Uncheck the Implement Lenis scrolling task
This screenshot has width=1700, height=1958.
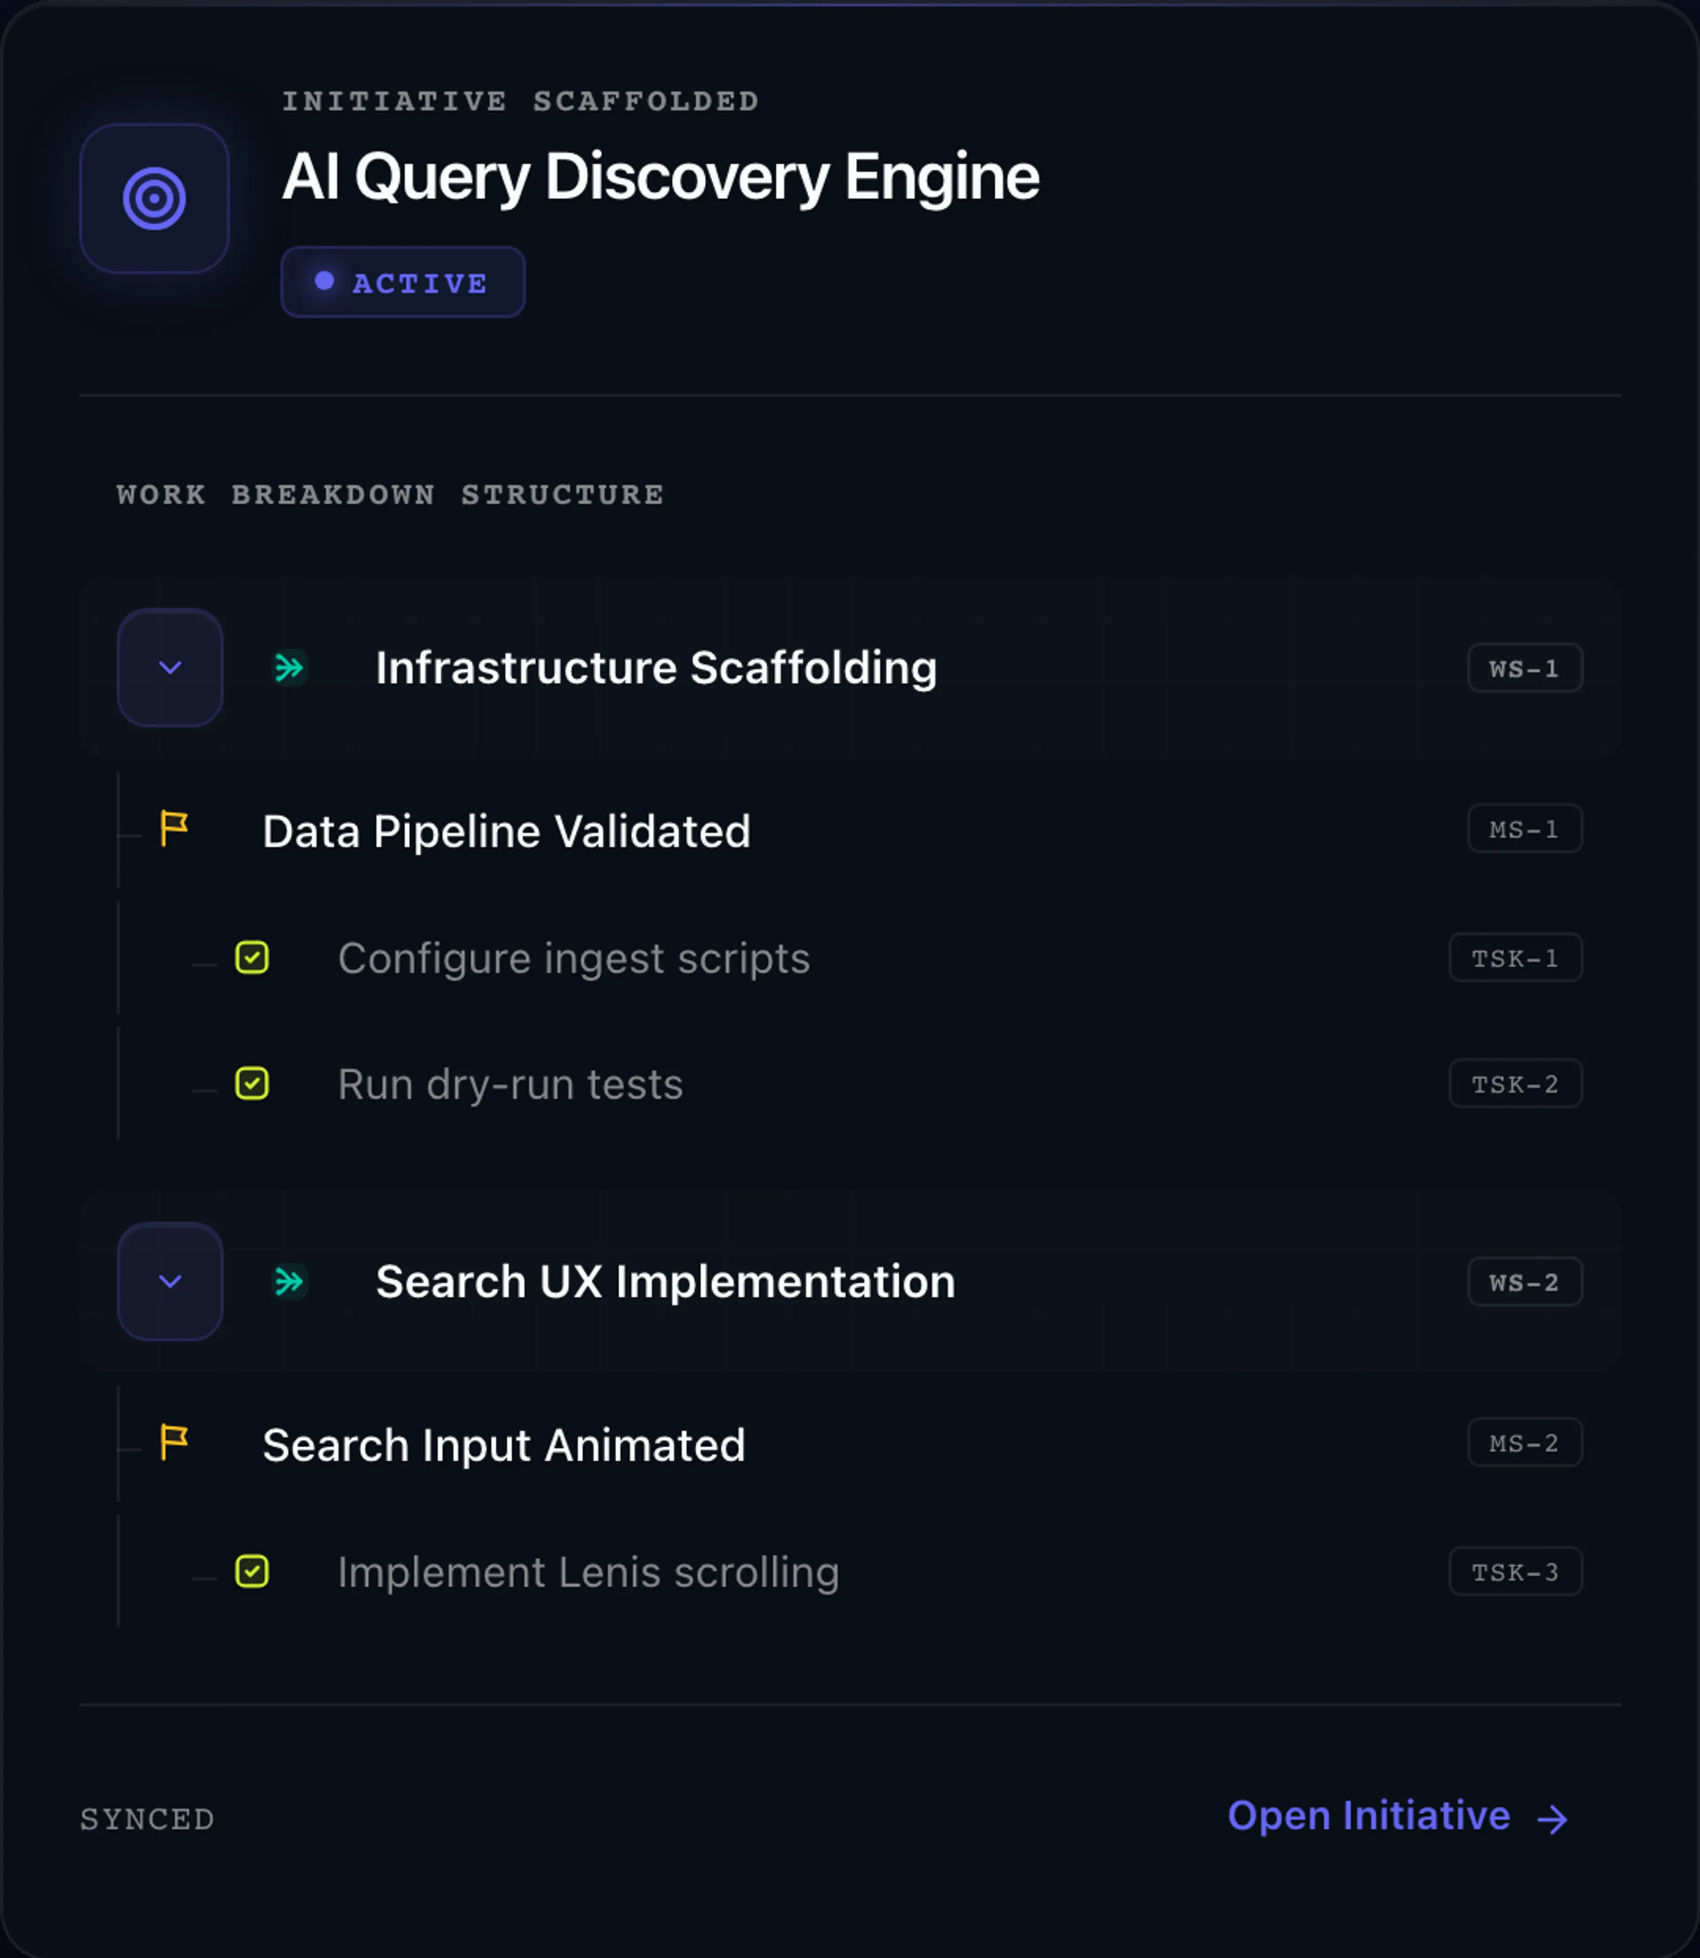(x=252, y=1571)
